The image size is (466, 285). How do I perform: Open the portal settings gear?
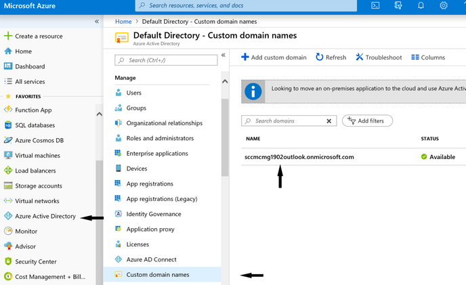[444, 5]
